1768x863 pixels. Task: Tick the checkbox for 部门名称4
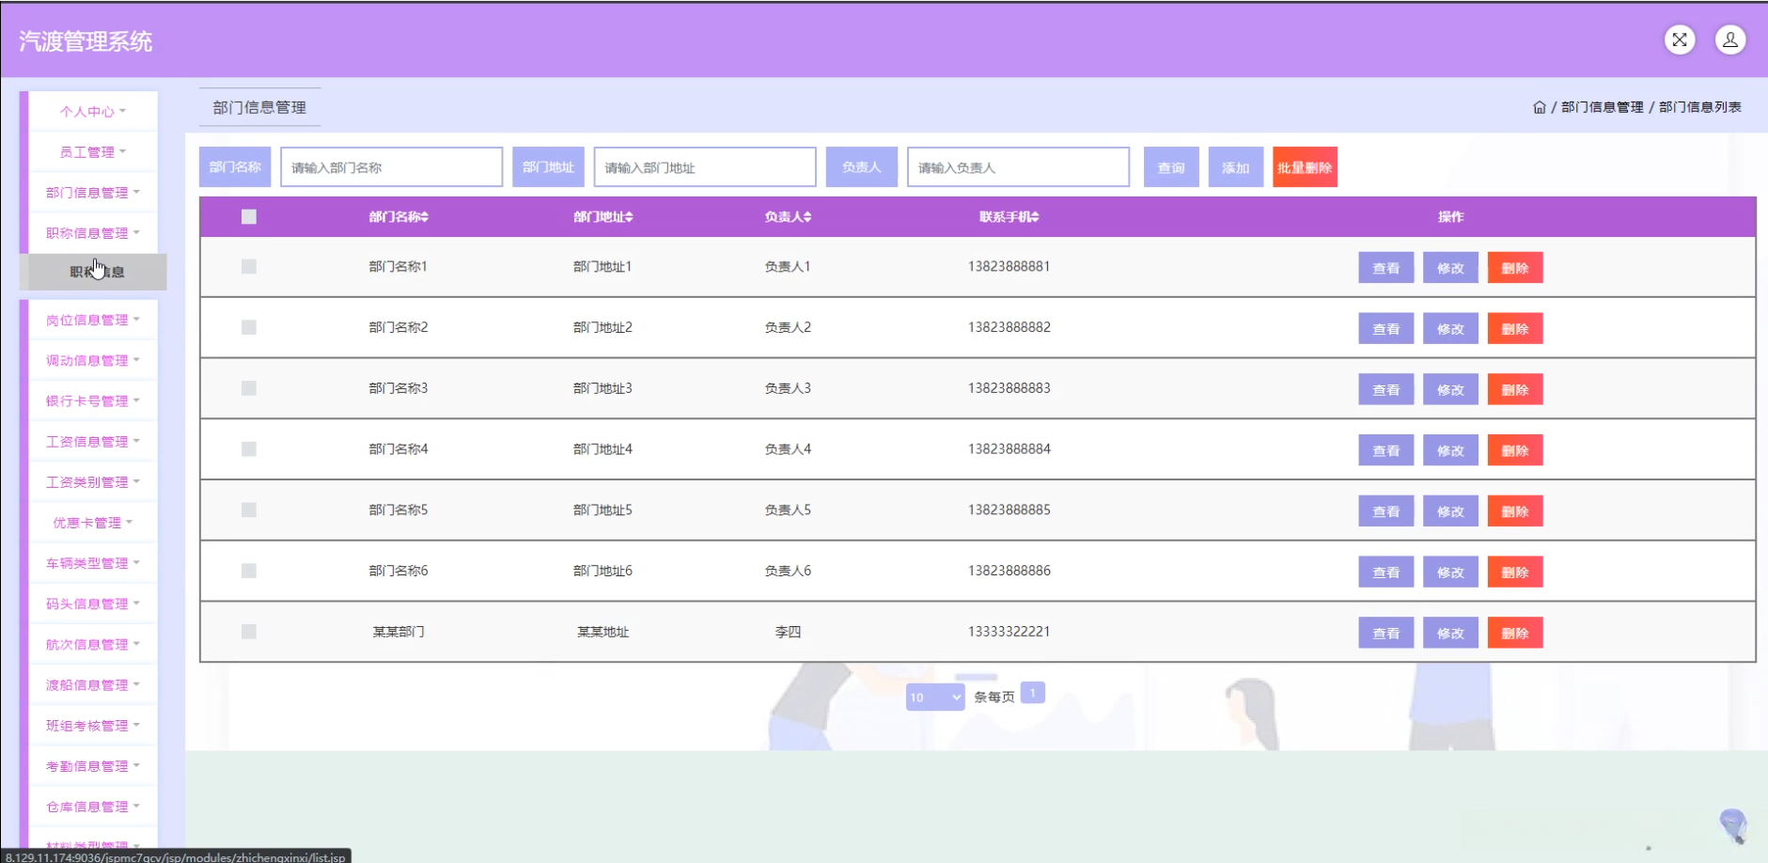[x=249, y=449]
